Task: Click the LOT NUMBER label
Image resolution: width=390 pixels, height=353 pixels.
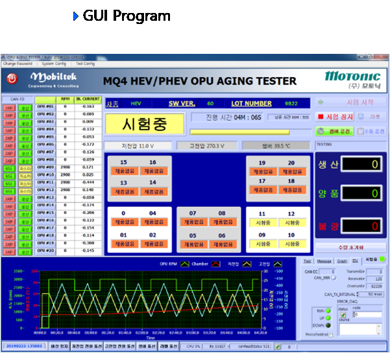Action: (252, 103)
